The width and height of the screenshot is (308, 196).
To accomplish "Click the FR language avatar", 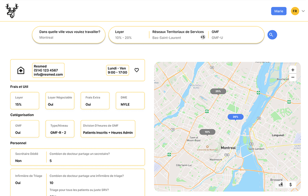I will 295,11.
